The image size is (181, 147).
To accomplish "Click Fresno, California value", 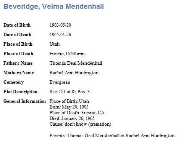I will [x=68, y=54].
